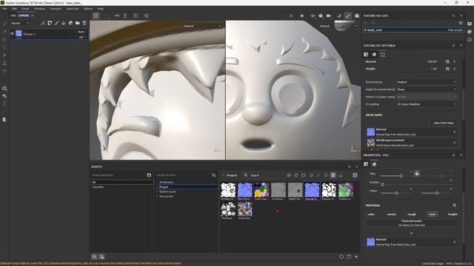474x266 pixels.
Task: Click the add resource plus icon
Action: (356, 256)
